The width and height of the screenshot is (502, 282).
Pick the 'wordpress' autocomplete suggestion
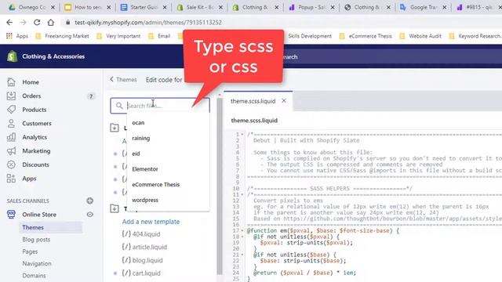[x=145, y=200]
